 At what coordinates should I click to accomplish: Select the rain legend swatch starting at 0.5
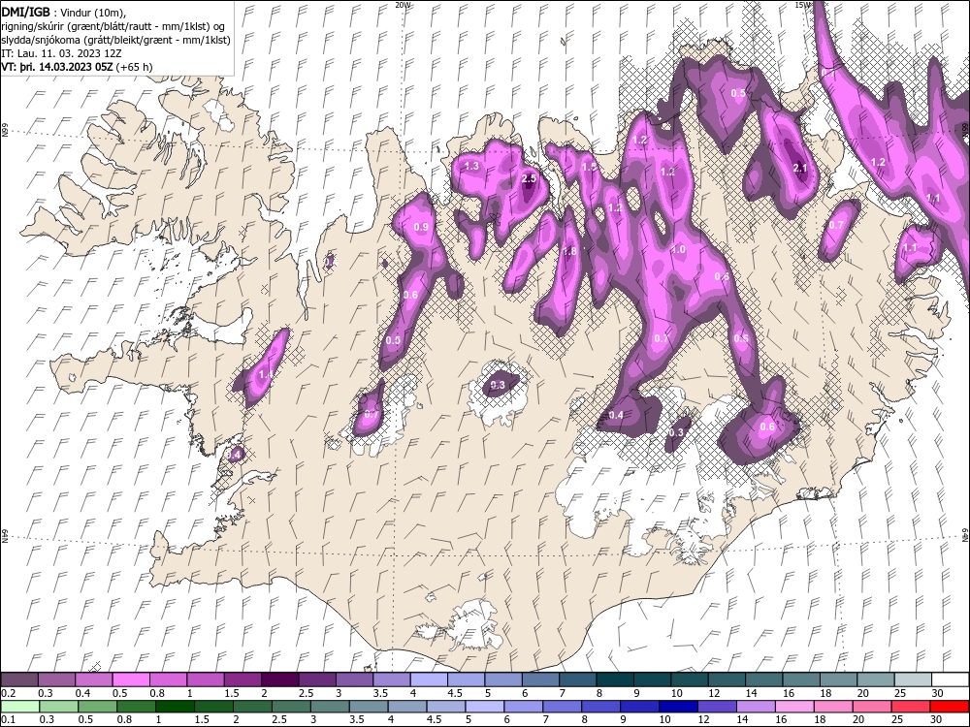97,707
